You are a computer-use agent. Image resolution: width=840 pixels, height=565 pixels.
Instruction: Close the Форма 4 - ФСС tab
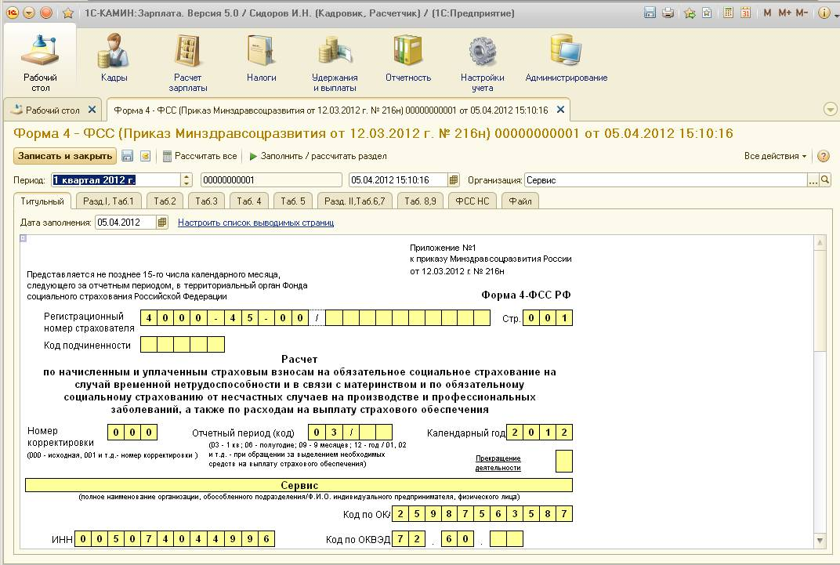(x=560, y=110)
